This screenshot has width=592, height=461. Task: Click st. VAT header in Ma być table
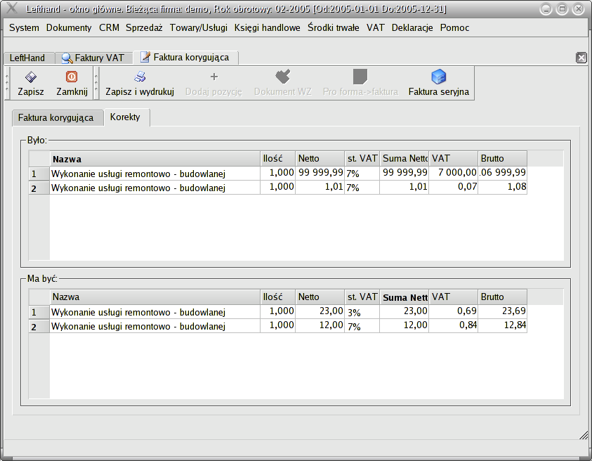362,297
